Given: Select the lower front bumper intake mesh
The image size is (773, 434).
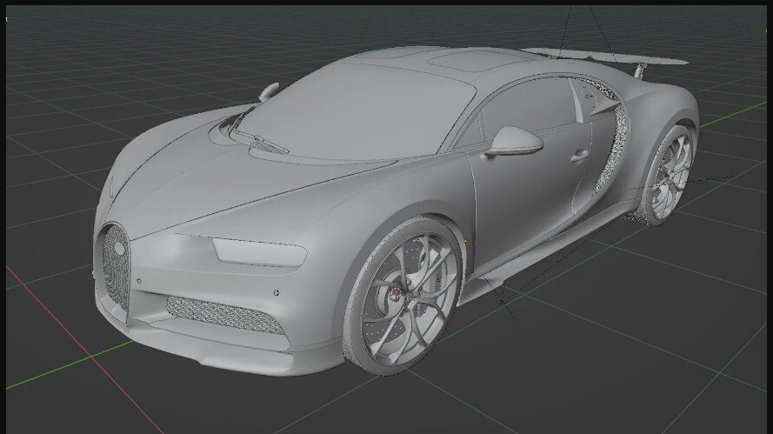Looking at the screenshot, I should [225, 314].
